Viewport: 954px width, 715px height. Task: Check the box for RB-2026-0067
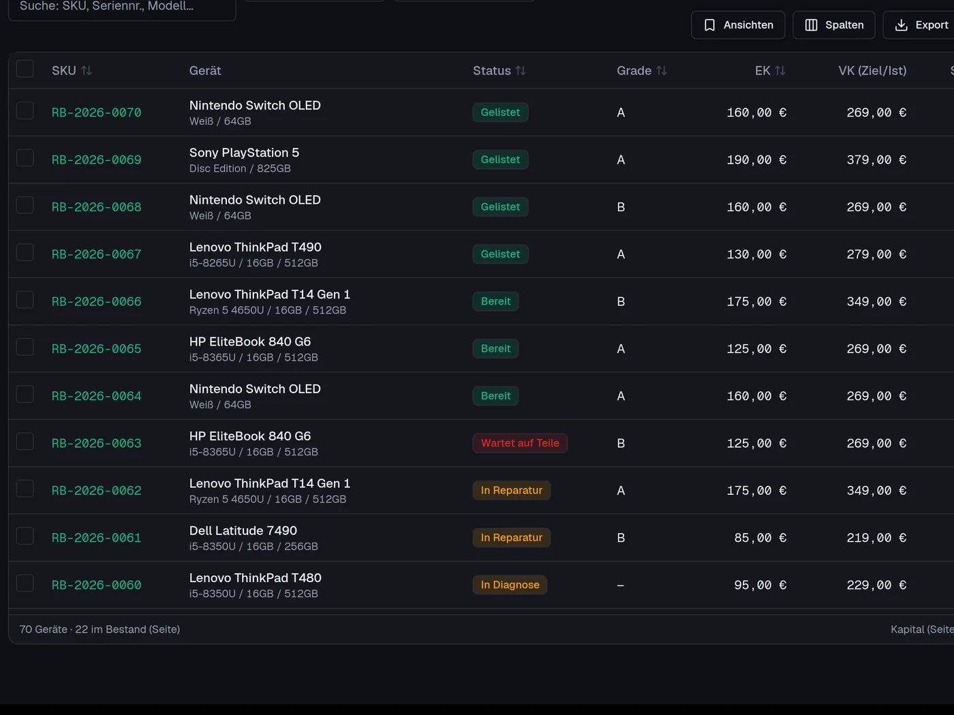coord(25,252)
